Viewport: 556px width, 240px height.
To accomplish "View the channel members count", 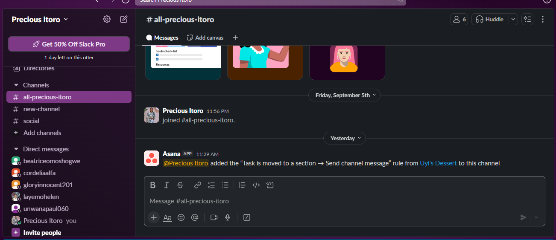I will (459, 19).
